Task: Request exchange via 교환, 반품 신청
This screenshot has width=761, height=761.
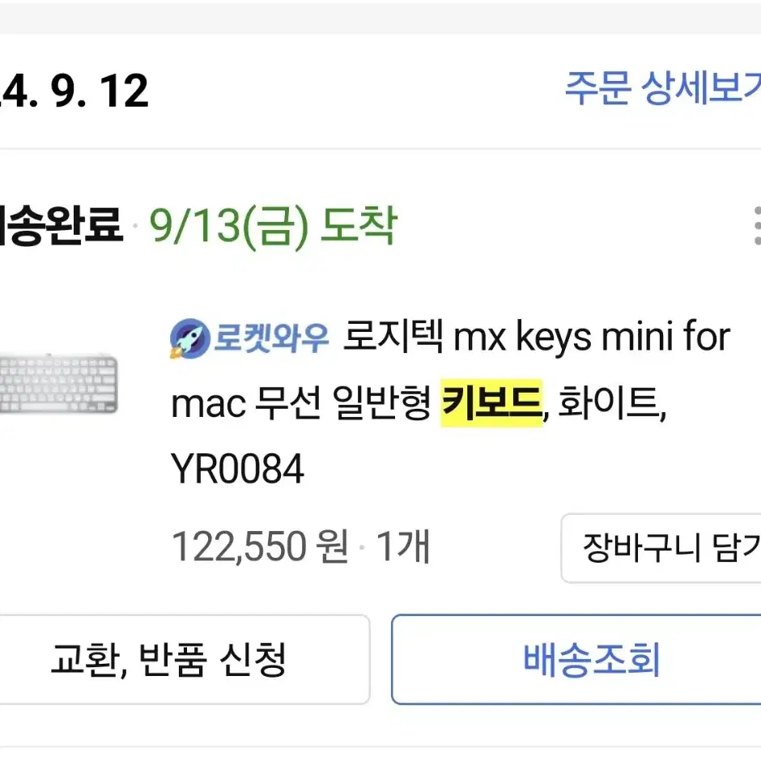Action: point(184,659)
